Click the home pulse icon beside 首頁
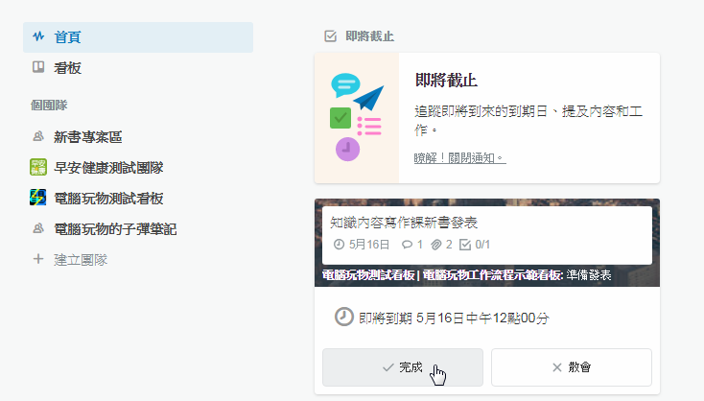This screenshot has width=704, height=401. pos(38,36)
